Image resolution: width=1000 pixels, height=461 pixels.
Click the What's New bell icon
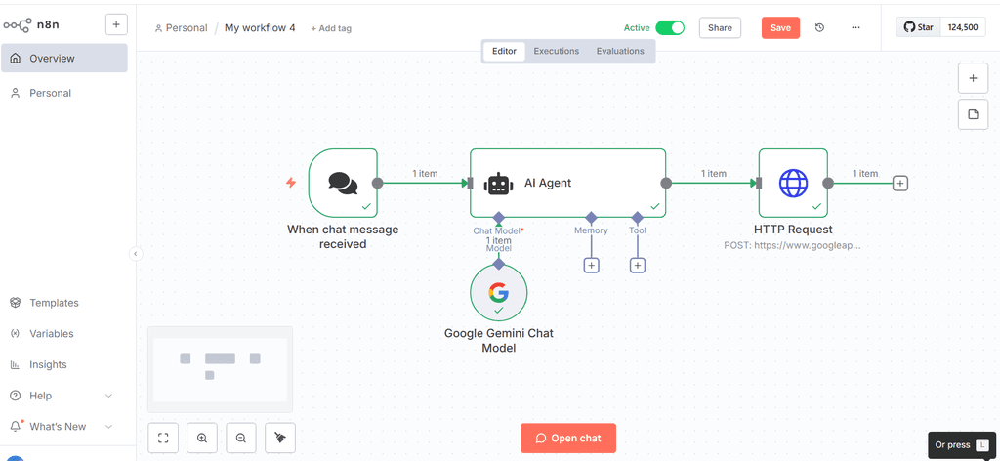point(16,426)
